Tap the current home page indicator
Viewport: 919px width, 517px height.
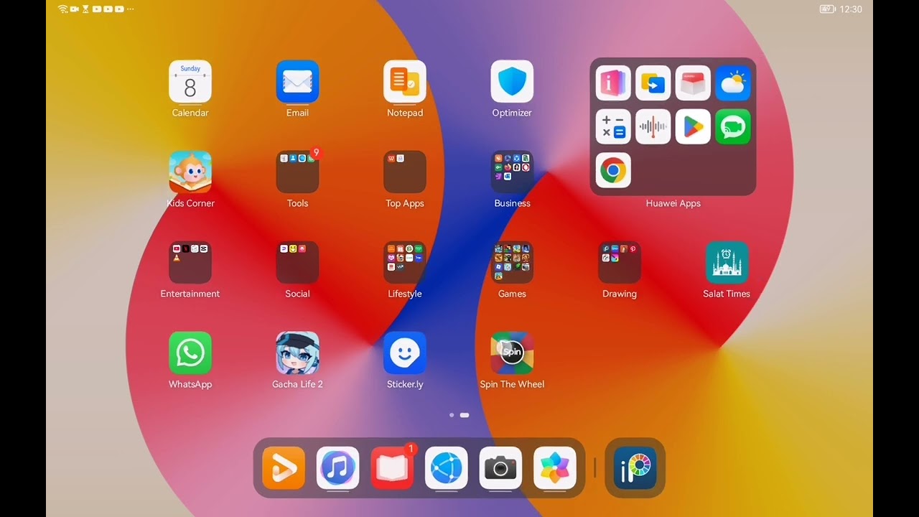465,415
